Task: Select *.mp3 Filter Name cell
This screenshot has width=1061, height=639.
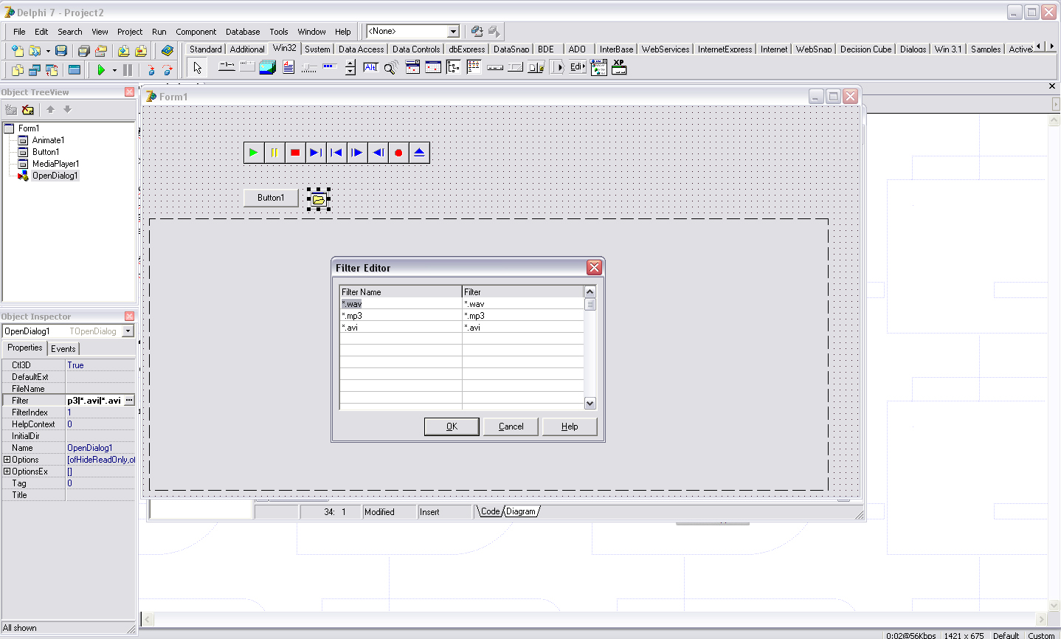Action: click(x=401, y=316)
